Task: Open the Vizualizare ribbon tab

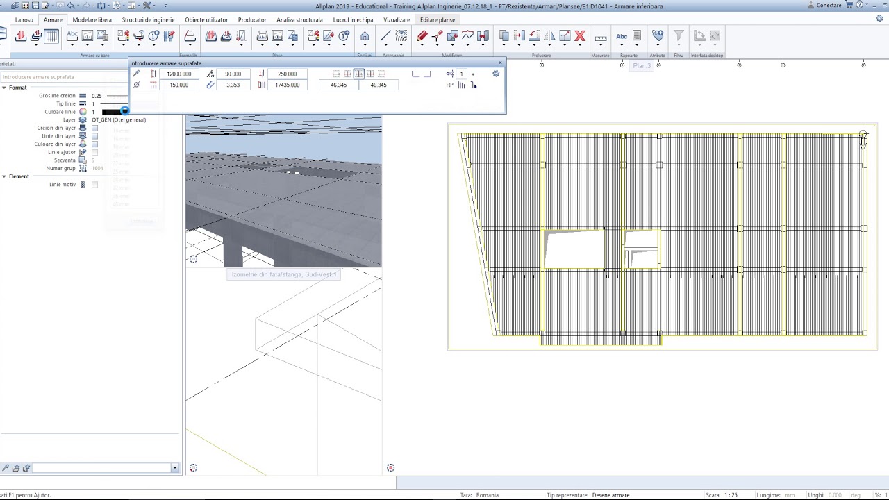Action: point(397,19)
